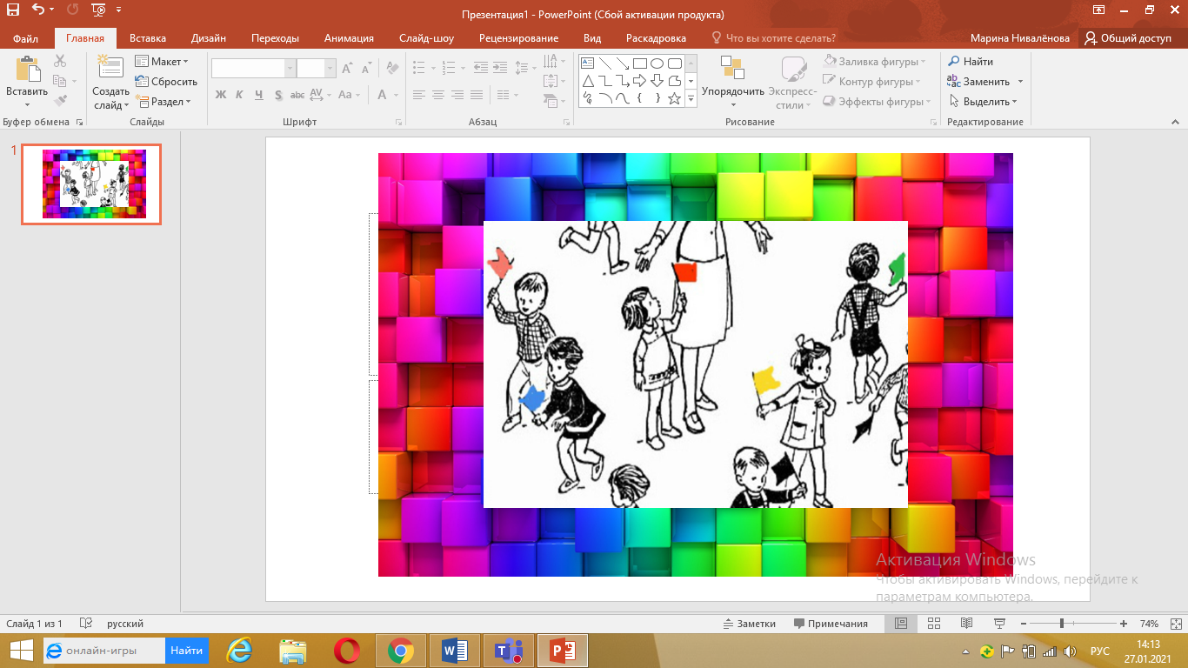Screen dimensions: 1188x668
Task: Switch to the Дизайн tab
Action: [x=209, y=38]
